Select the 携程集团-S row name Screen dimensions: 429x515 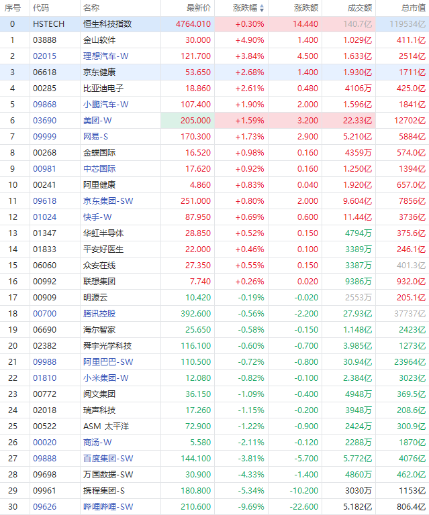[x=104, y=491]
